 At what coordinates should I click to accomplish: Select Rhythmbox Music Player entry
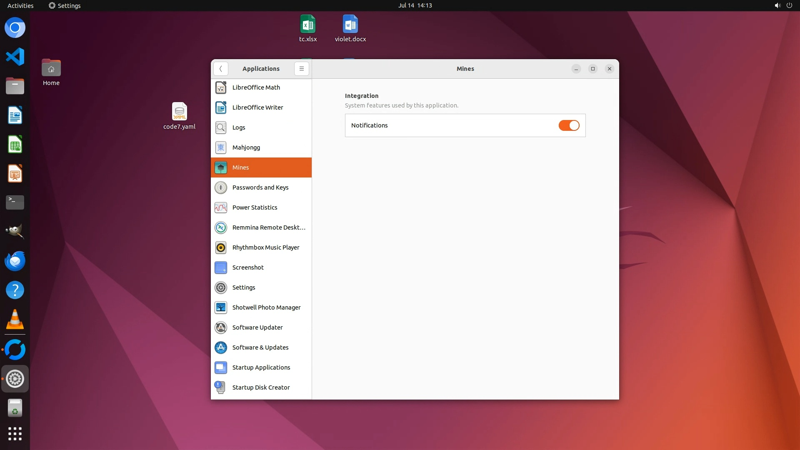261,247
